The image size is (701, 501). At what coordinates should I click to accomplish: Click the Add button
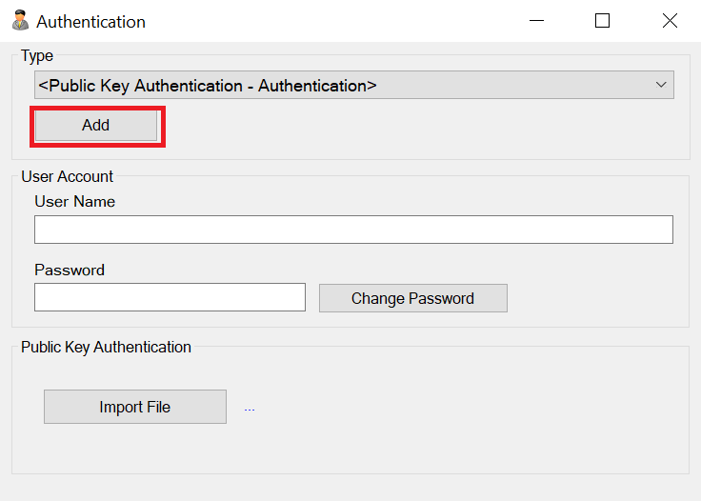coord(96,126)
